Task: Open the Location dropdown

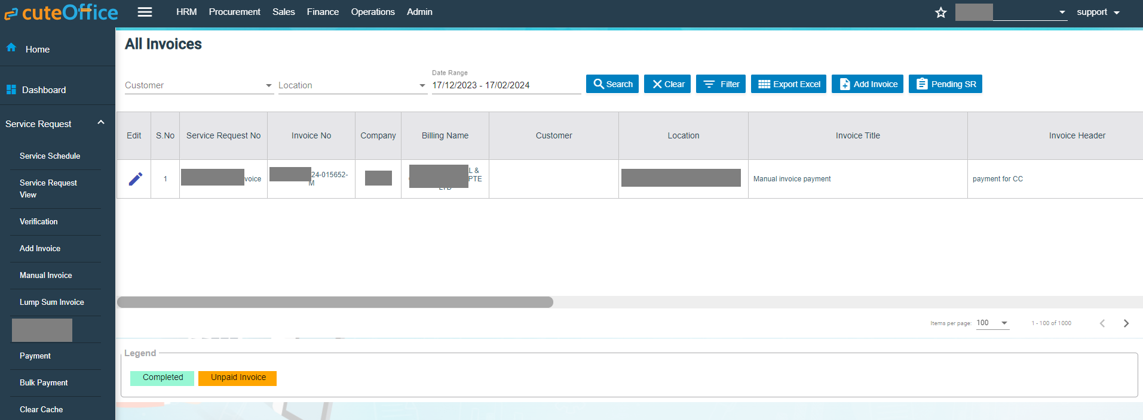Action: coord(352,85)
